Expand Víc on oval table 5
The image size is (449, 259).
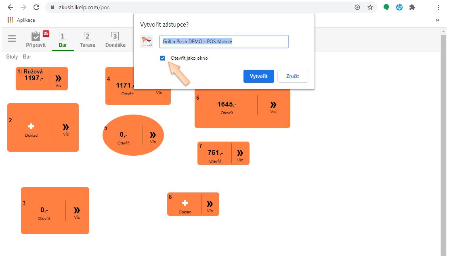click(153, 138)
